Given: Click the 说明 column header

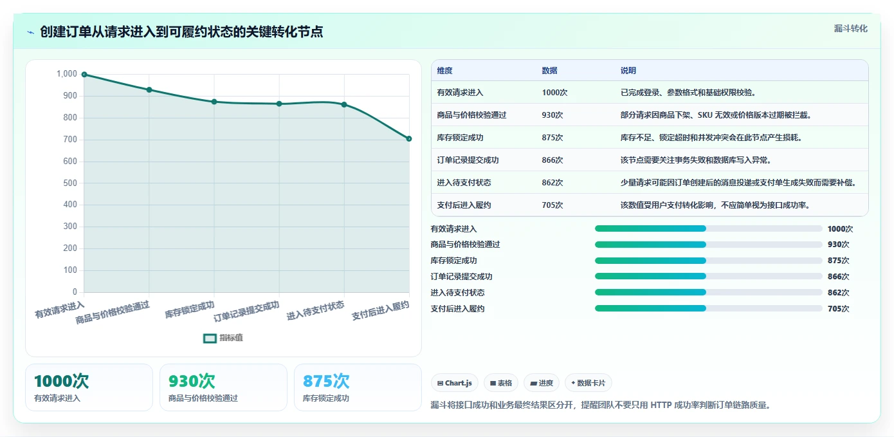Looking at the screenshot, I should pyautogui.click(x=628, y=71).
